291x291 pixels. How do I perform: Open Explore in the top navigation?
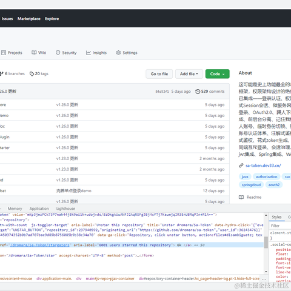pyautogui.click(x=52, y=19)
